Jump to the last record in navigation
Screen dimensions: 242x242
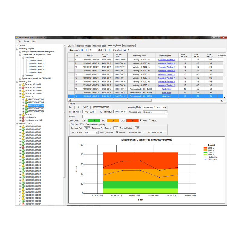click(110, 50)
